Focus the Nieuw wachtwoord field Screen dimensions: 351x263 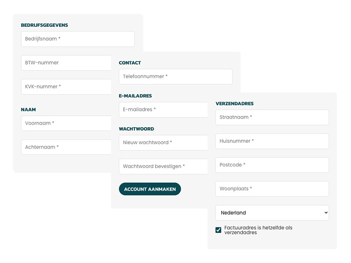[163, 142]
